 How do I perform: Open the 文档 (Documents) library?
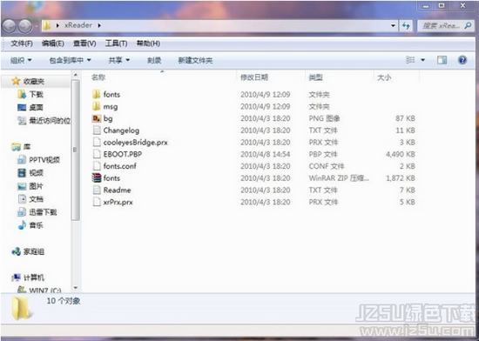click(x=30, y=199)
